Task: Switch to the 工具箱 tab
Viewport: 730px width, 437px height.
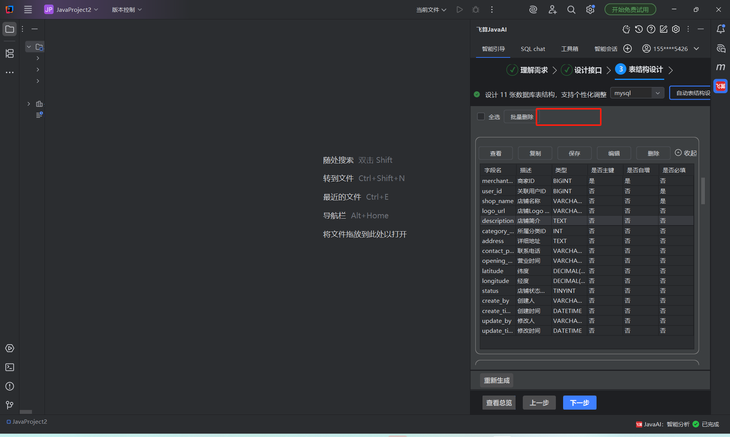Action: [570, 49]
